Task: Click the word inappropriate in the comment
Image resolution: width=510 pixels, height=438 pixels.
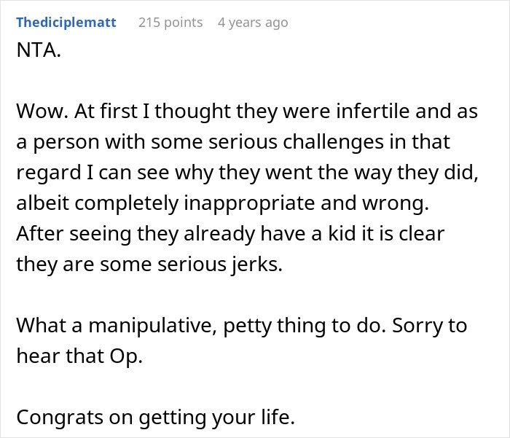Action: [x=249, y=204]
